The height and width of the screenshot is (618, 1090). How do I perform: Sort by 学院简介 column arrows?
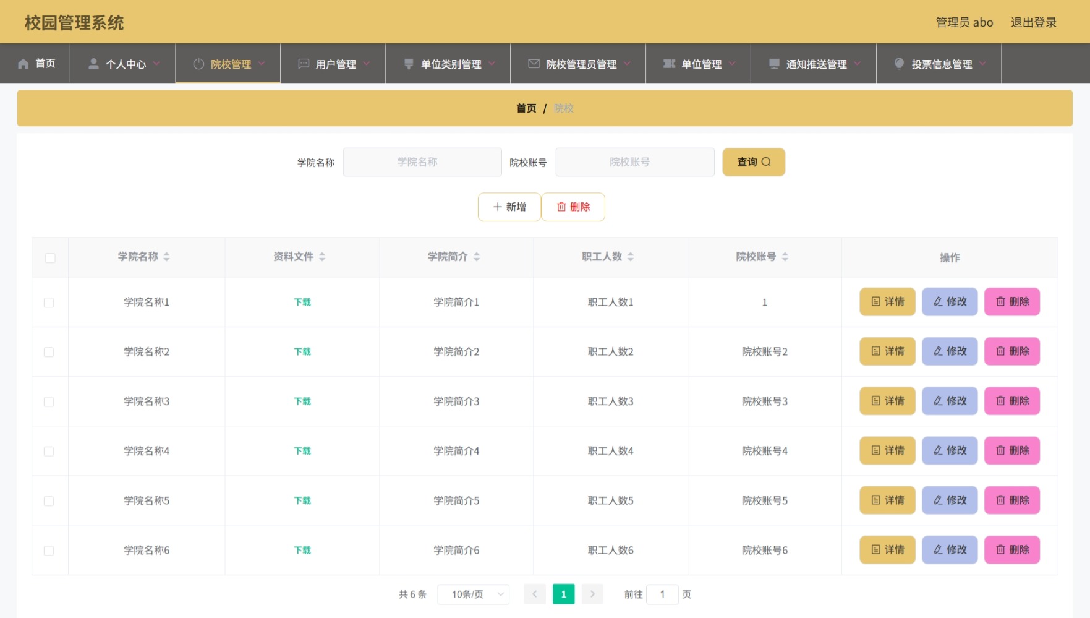(477, 257)
